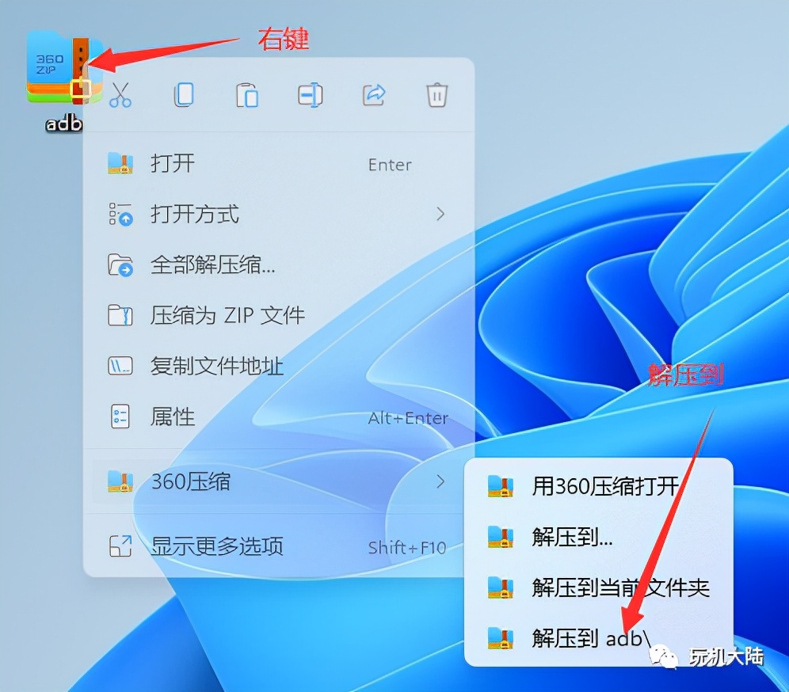This screenshot has height=692, width=789.
Task: Select the Cut icon in the context menu toolbar
Action: (x=120, y=95)
